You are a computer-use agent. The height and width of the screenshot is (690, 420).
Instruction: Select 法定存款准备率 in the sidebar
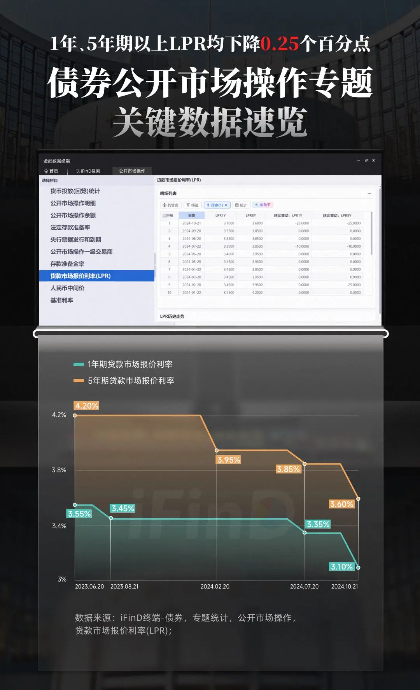click(70, 227)
